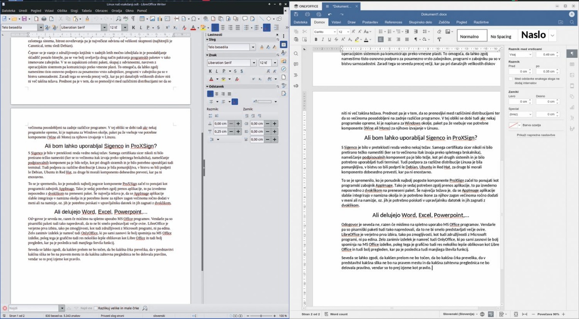The width and height of the screenshot is (579, 319).
Task: Save the document in LibreOffice Writer toolbar
Action: coord(24,19)
